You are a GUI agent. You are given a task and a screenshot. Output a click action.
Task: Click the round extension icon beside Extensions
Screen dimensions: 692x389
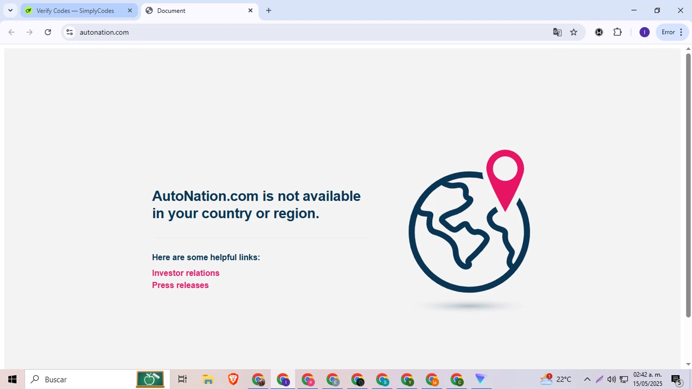[x=599, y=32]
